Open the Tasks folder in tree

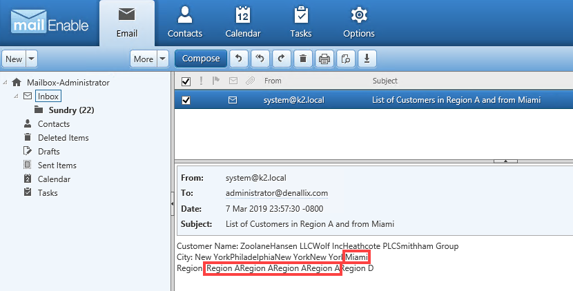[48, 193]
